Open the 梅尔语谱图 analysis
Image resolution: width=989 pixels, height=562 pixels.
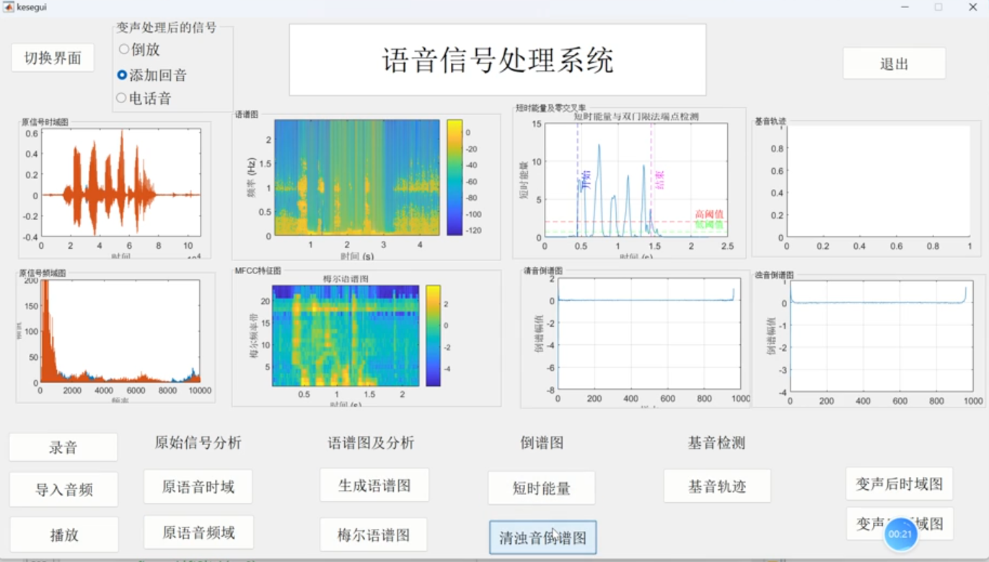point(374,535)
